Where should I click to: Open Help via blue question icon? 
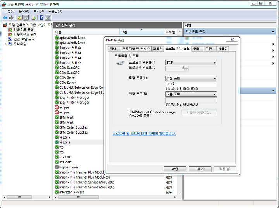point(41,17)
